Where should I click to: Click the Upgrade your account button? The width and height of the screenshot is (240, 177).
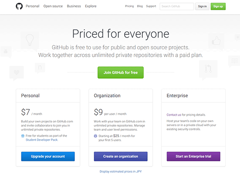pyautogui.click(x=48, y=156)
